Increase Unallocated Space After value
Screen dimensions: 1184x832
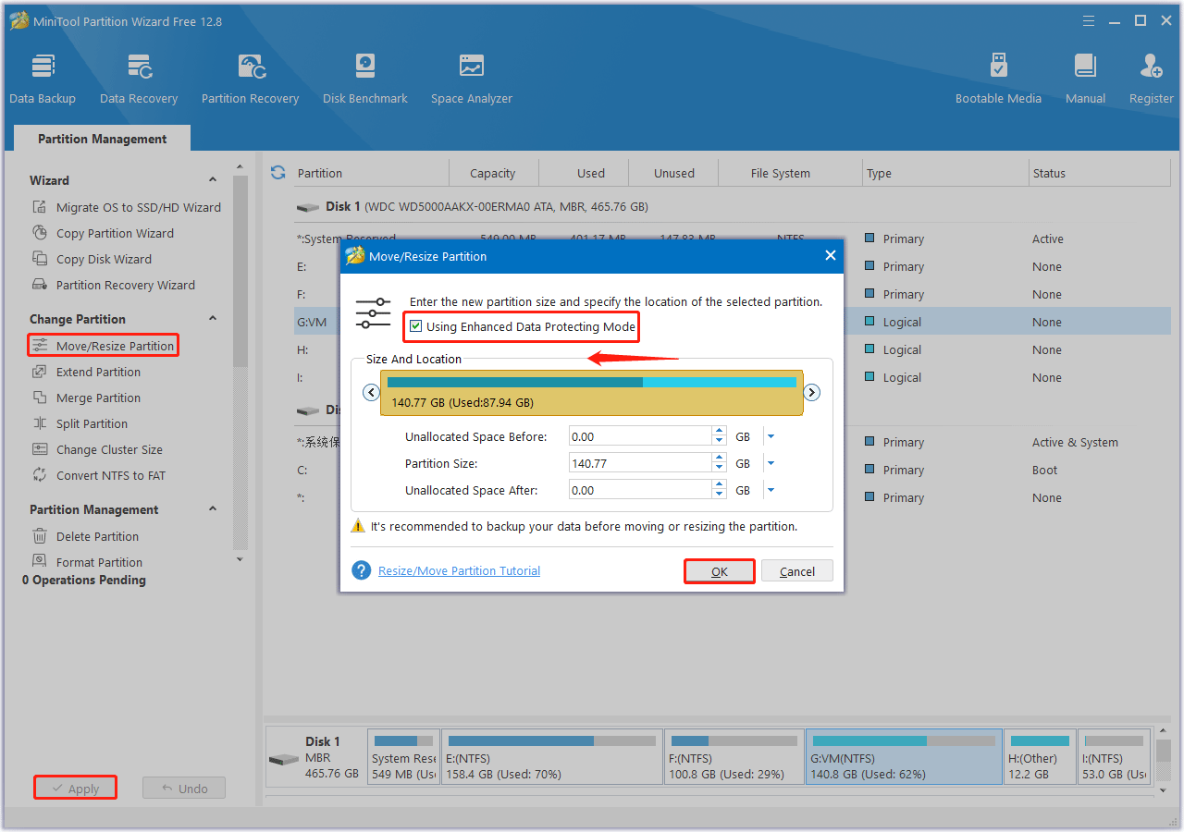coord(719,485)
